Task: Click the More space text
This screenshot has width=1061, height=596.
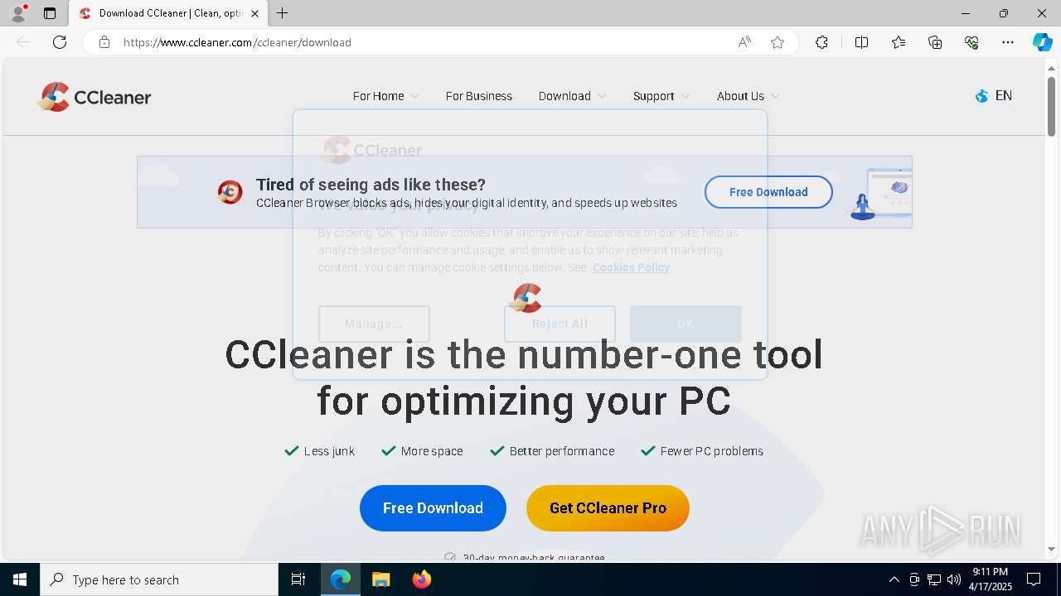Action: (432, 451)
